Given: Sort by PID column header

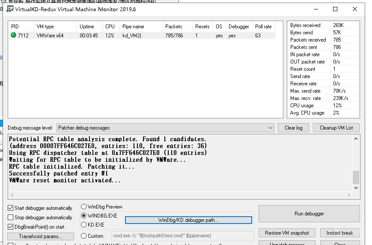Looking at the screenshot, I should [21, 27].
